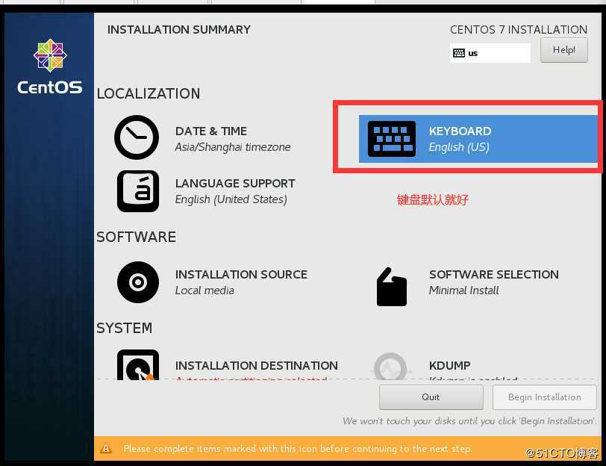Image resolution: width=606 pixels, height=466 pixels.
Task: Select the Installation Source disc icon
Action: (138, 282)
